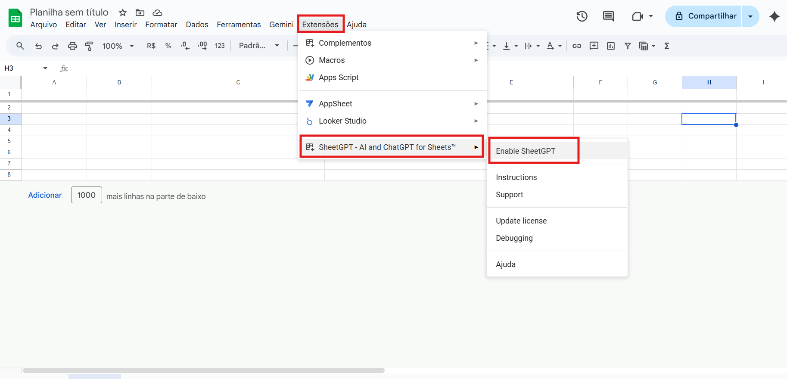Open the zoom 100% dropdown
Image resolution: width=787 pixels, height=379 pixels.
click(x=118, y=46)
